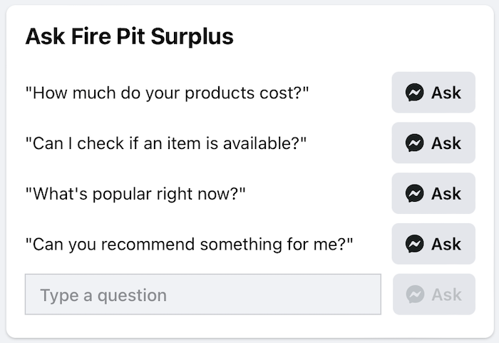The image size is (499, 343).
Task: Click the Ask label in the item availability row
Action: tap(446, 143)
